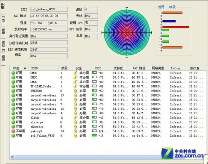Click the green status icon in the XUANHAO row

13,91
